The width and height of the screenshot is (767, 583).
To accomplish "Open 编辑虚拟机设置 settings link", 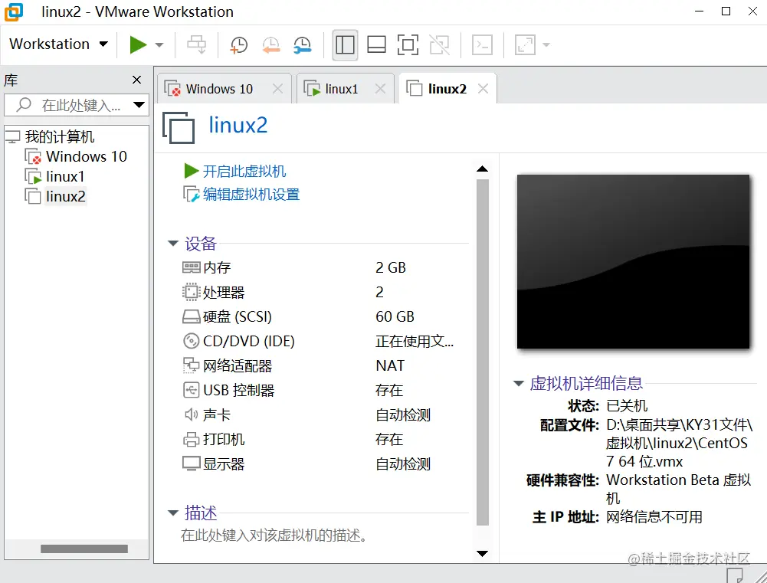I will click(x=245, y=194).
